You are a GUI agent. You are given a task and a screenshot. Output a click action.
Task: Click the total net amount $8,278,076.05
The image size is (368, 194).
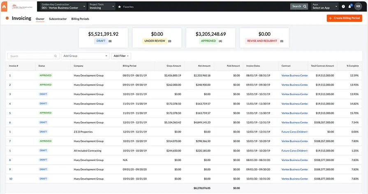[202, 188]
